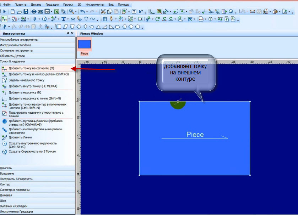The image size is (298, 215).
Task: Open the Деталь menu
Action: pos(36,4)
